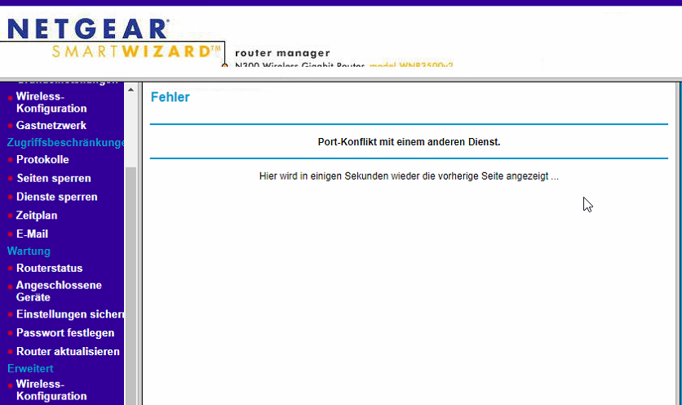Open Angeschlossene Geräte list
The height and width of the screenshot is (405, 682).
click(x=59, y=292)
